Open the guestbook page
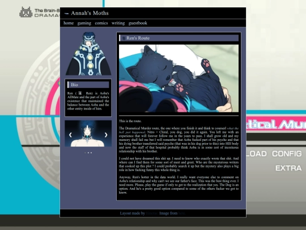Screen dimensions: 306x230 (x=138, y=23)
